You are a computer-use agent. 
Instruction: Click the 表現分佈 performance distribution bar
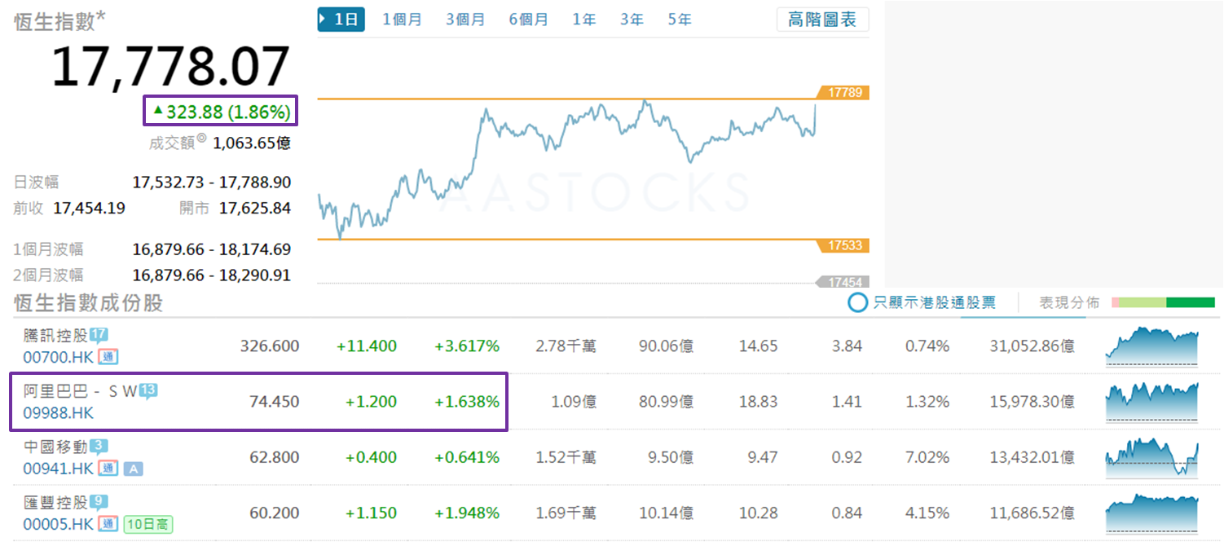pyautogui.click(x=1161, y=303)
